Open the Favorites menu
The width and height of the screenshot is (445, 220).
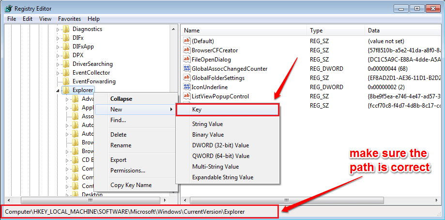click(x=70, y=19)
